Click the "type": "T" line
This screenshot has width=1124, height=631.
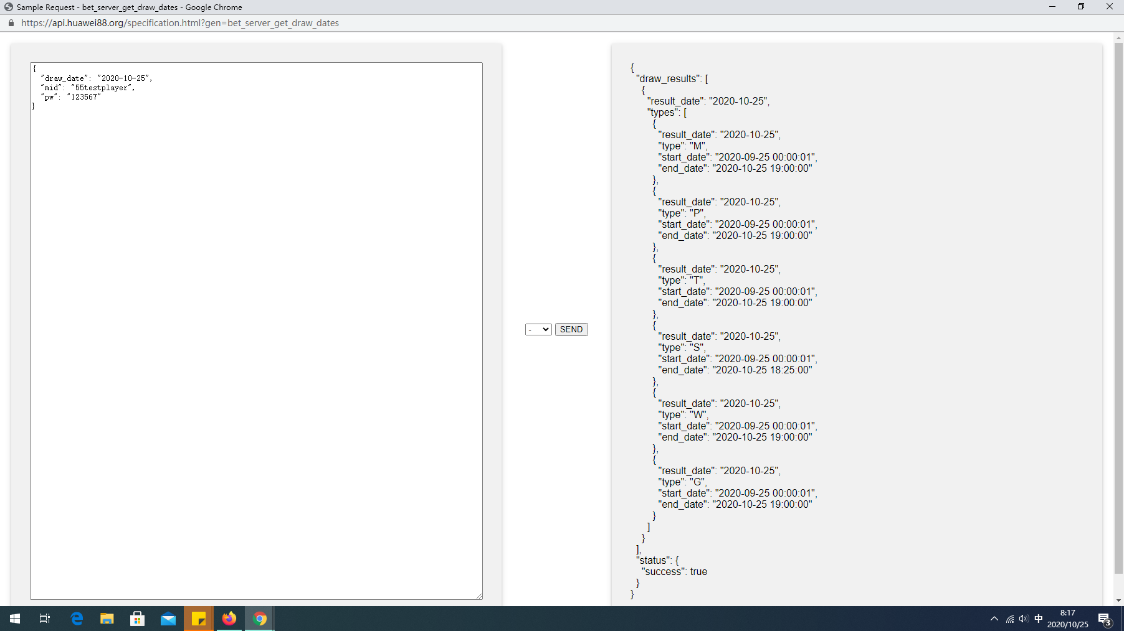point(682,281)
